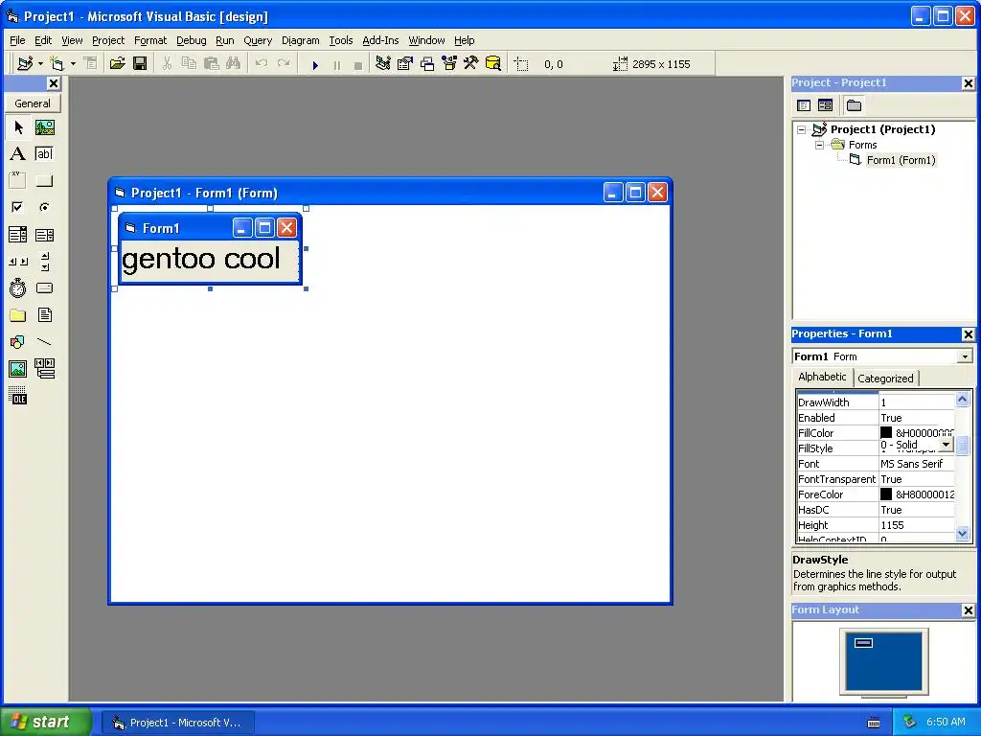Click View Object in Project panel
The image size is (981, 736).
coord(826,105)
